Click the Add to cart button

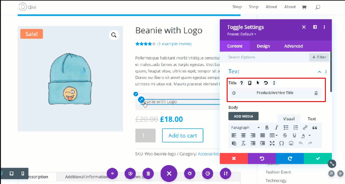click(x=182, y=136)
